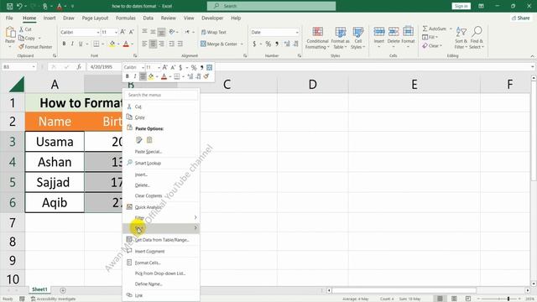Click the Insert Function fx icon
The height and width of the screenshot is (302, 537).
[x=79, y=67]
